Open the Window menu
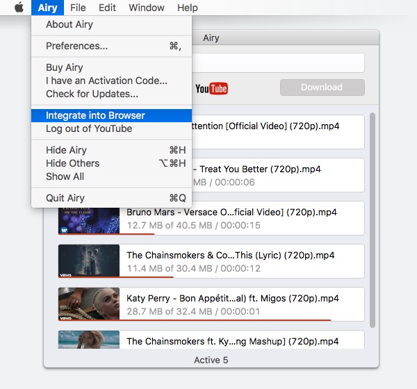 click(x=147, y=8)
